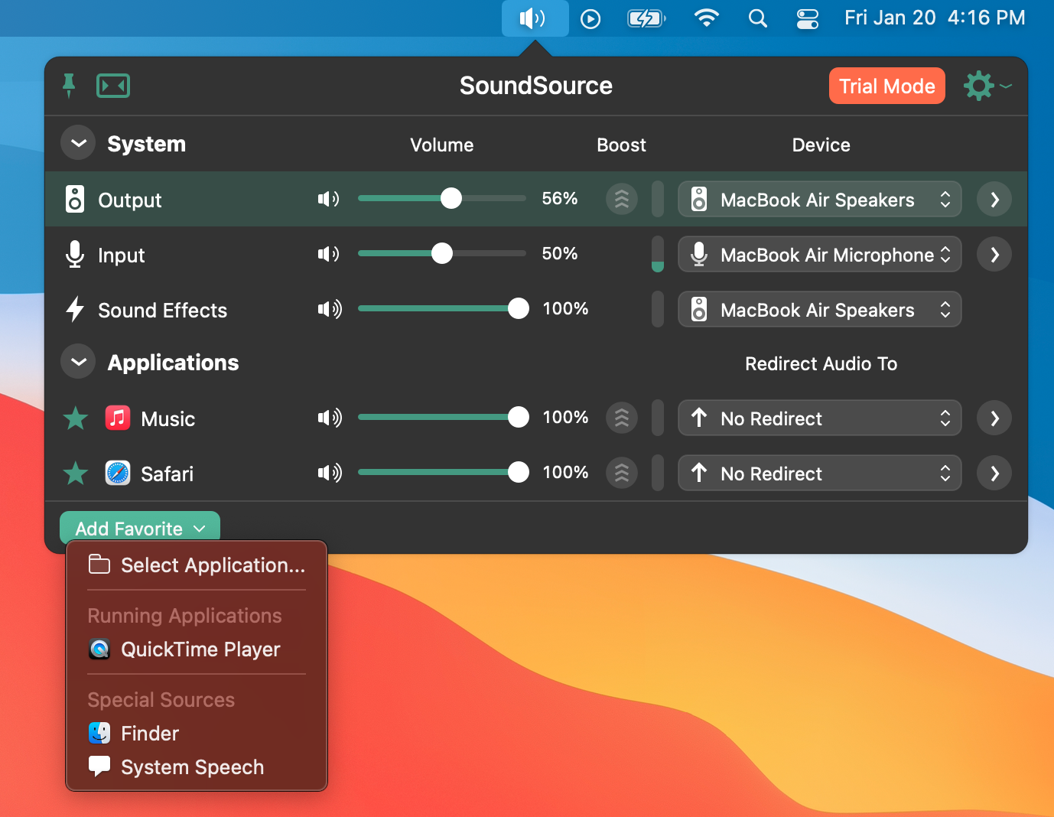Click SoundSource menu bar speaker icon

[535, 18]
